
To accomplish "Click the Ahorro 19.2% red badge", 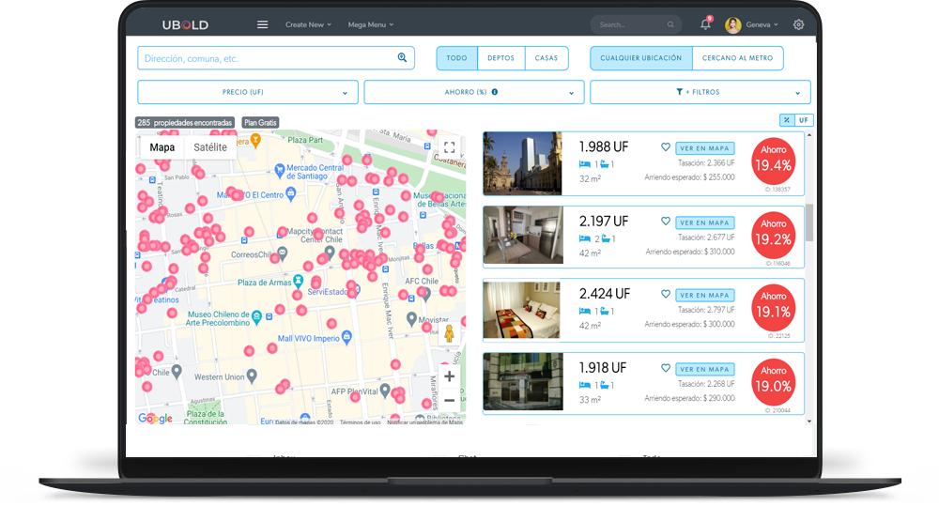I will click(x=773, y=235).
